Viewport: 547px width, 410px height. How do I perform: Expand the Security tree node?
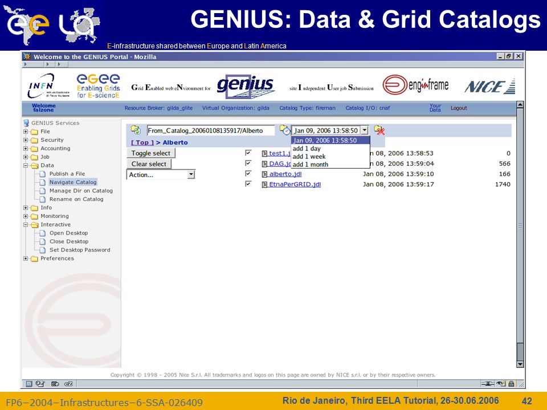26,140
